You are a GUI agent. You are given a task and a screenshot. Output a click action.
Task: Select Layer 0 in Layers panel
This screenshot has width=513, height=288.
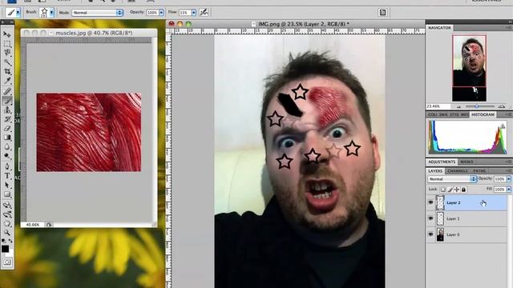(x=467, y=234)
